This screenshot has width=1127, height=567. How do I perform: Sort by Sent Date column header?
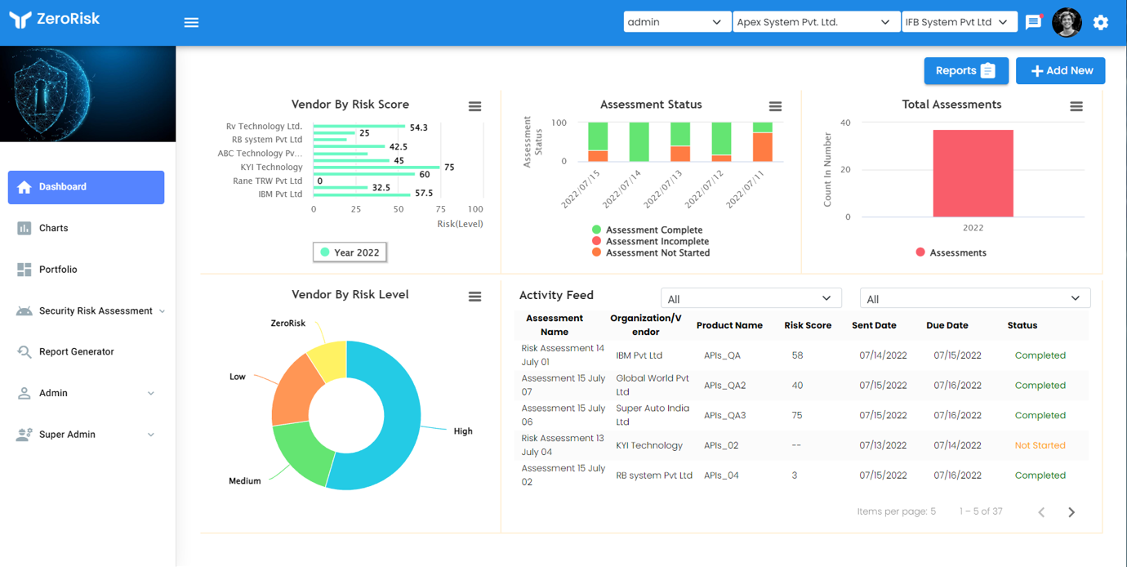(874, 325)
